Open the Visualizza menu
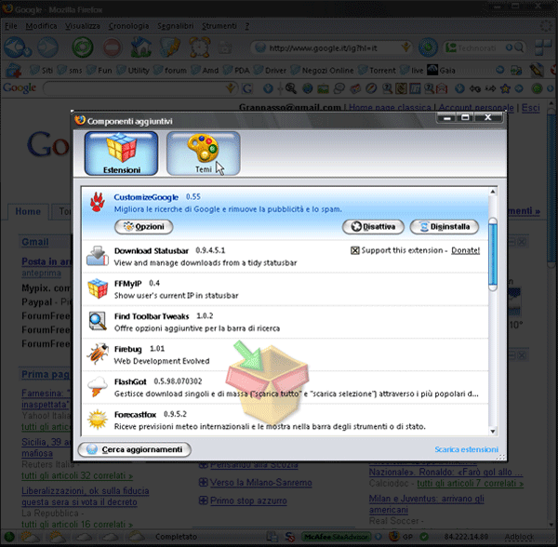This screenshot has height=547, width=558. (83, 26)
